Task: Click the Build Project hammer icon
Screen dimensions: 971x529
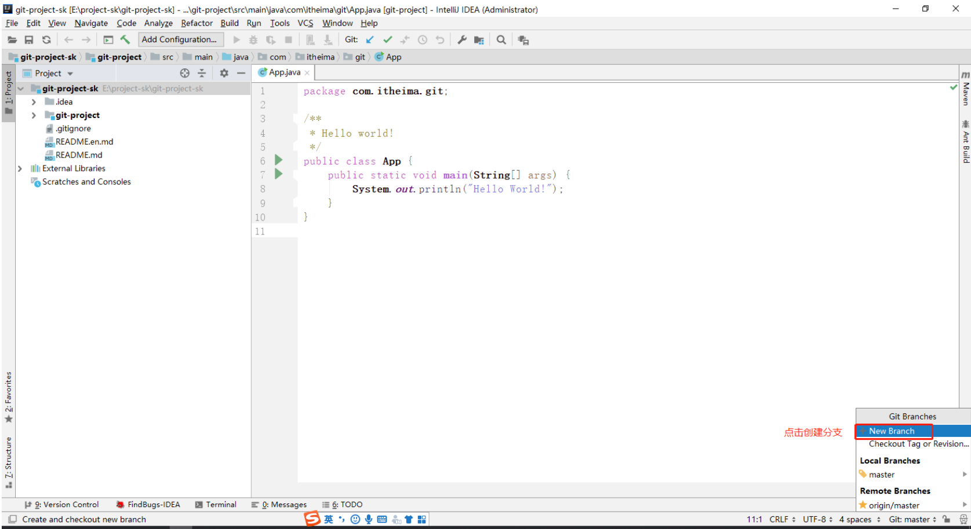Action: point(125,40)
